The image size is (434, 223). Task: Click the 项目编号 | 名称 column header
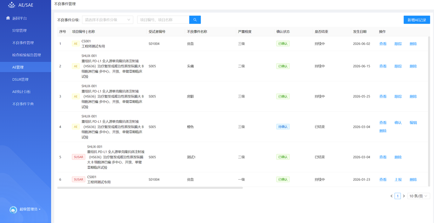click(x=84, y=32)
